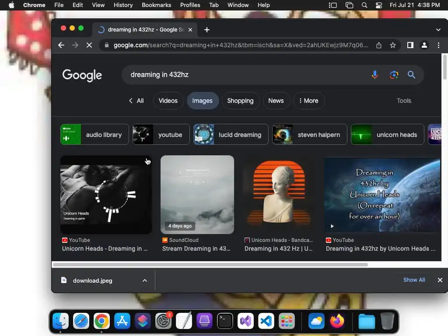Open the History menu

(x=123, y=5)
